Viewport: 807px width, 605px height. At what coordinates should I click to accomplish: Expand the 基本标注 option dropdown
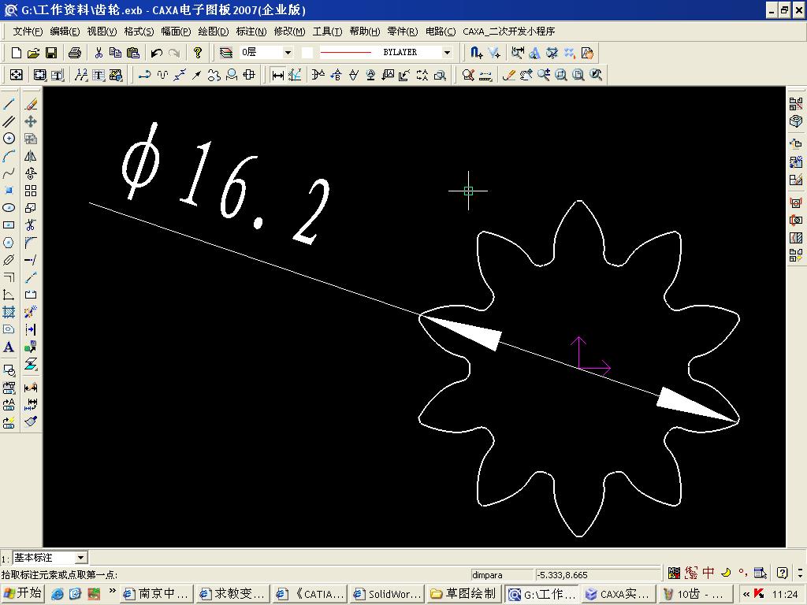[x=81, y=558]
